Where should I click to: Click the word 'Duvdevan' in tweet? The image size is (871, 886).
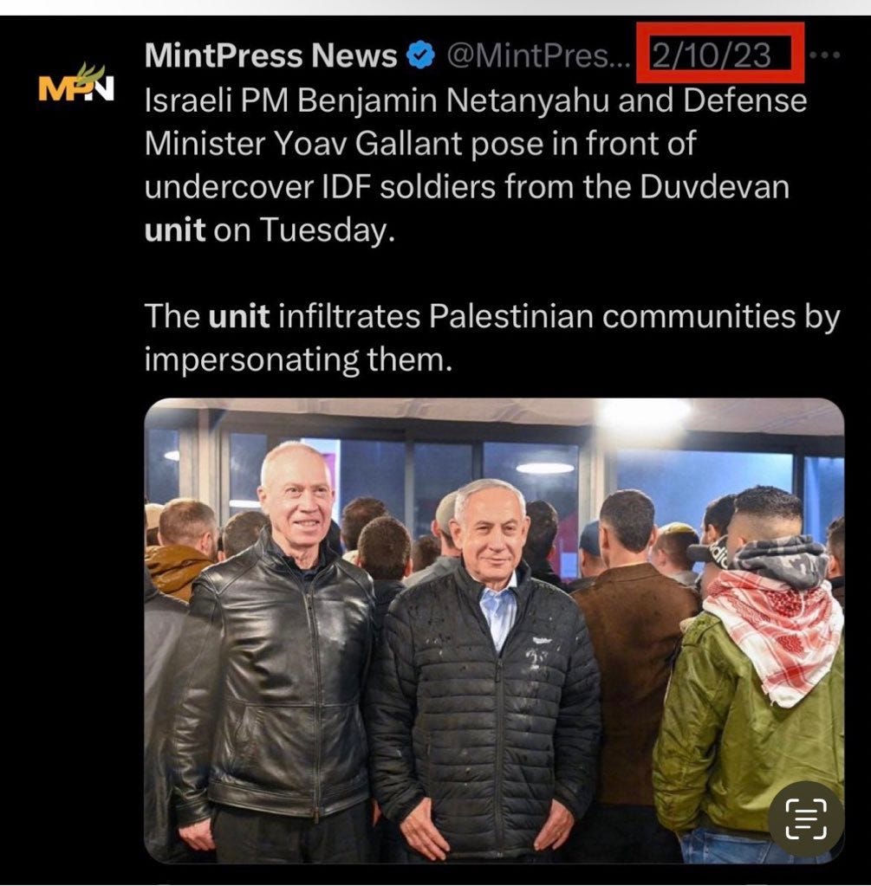point(714,186)
